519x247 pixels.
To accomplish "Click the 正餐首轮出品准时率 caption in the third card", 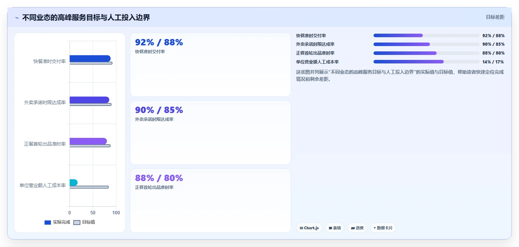I will (154, 187).
